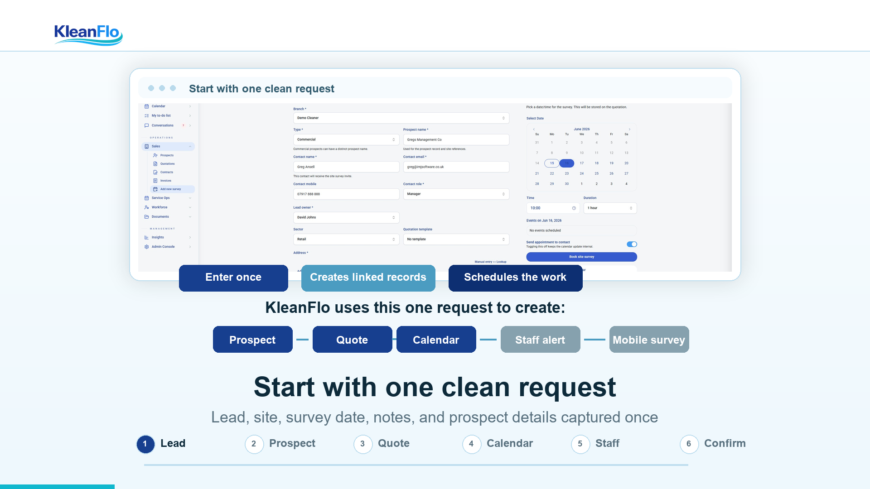Screen dimensions: 870x489
Task: Expand the Service Ops section
Action: click(168, 198)
